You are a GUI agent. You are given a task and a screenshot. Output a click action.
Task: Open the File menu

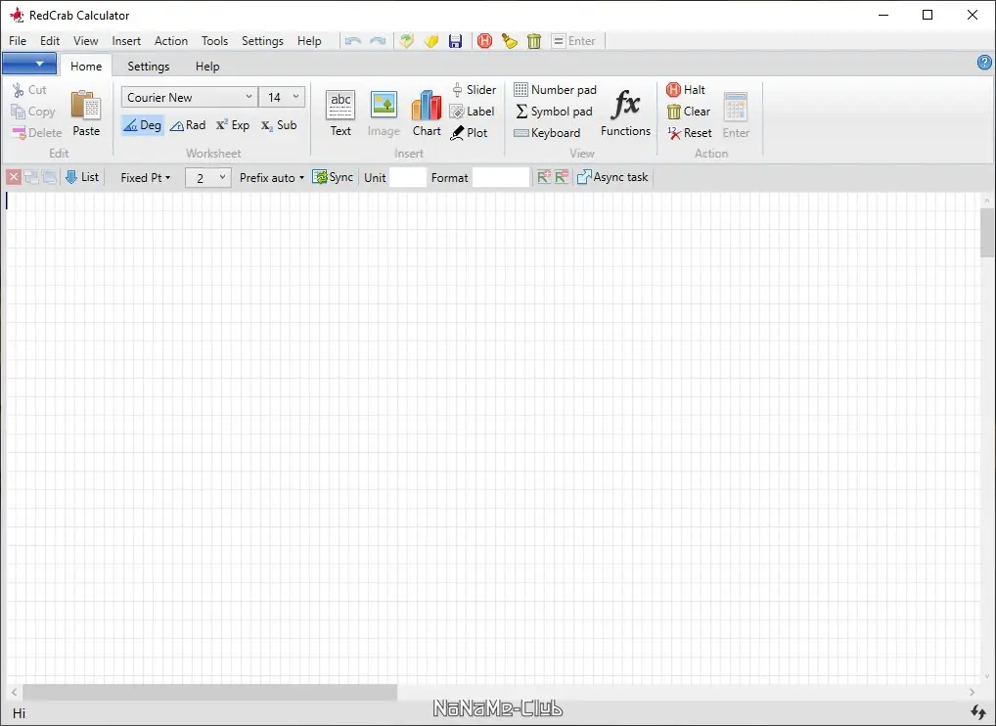tap(18, 41)
